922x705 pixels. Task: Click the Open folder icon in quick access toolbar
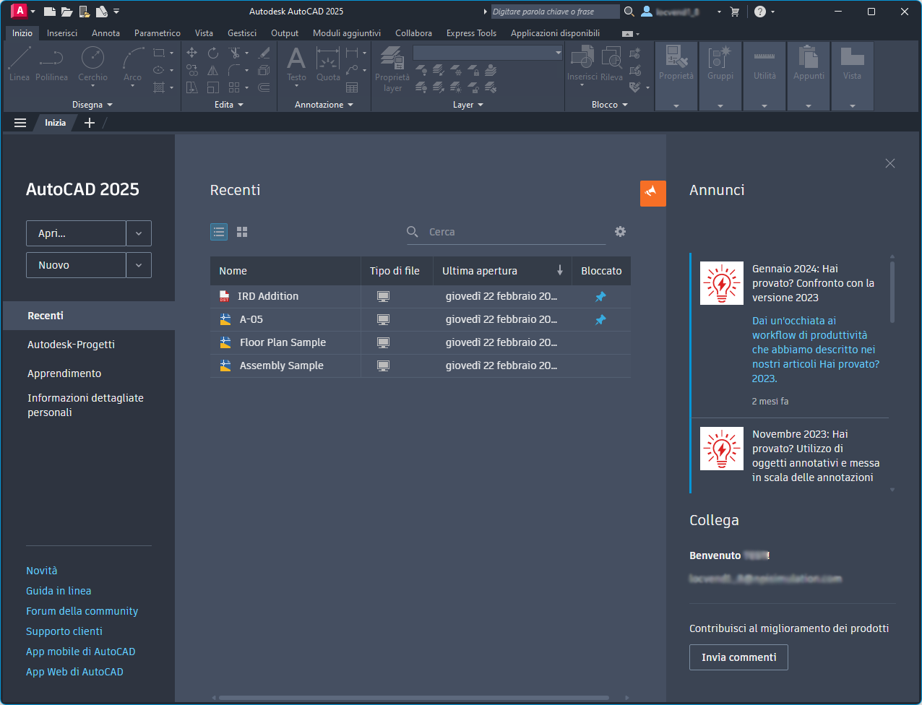point(66,12)
